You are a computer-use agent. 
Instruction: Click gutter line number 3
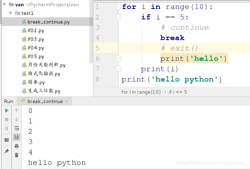coord(98,27)
